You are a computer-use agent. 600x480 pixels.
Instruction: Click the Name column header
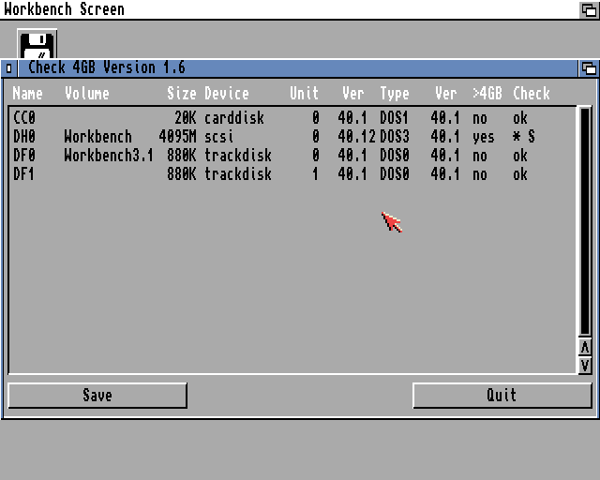point(28,94)
